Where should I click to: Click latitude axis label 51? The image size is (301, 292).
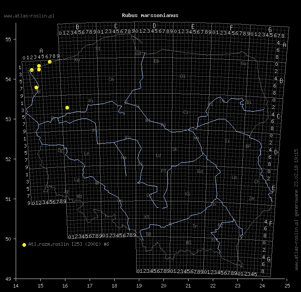pyautogui.click(x=8, y=199)
